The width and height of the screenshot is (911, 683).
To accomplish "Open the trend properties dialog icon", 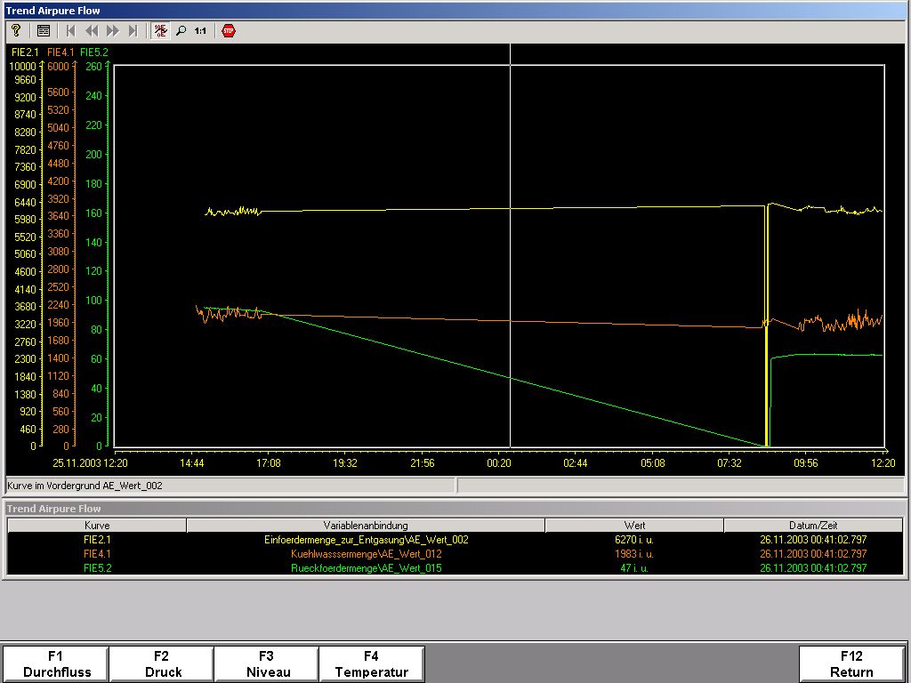I will coord(43,30).
